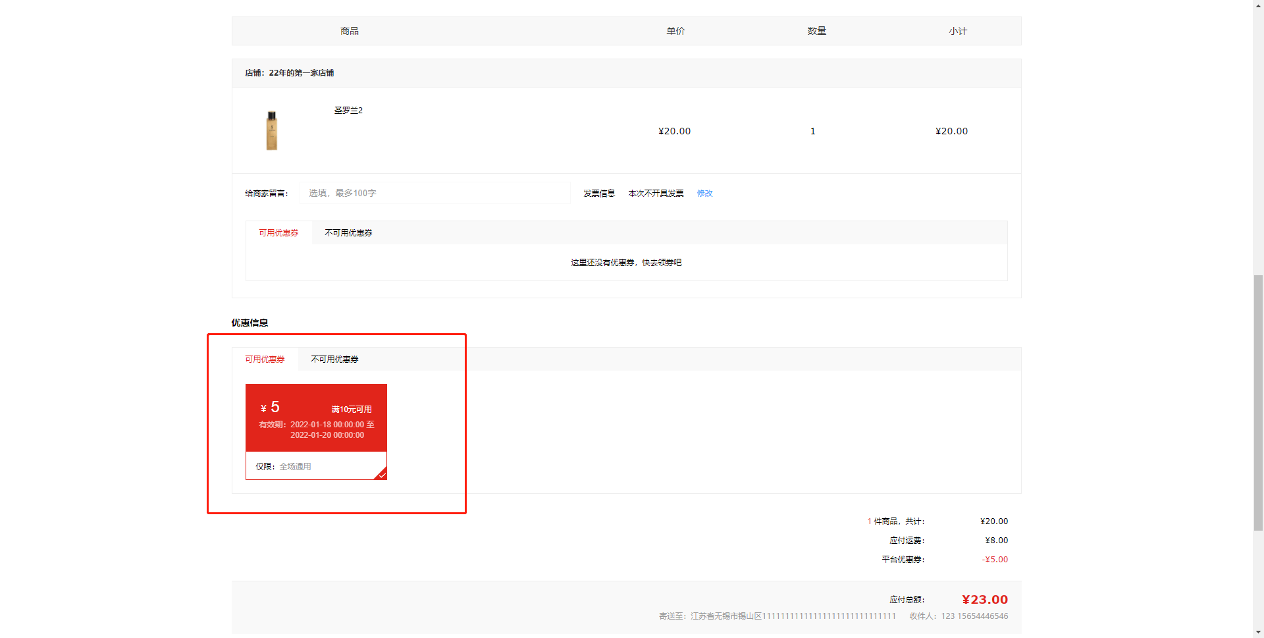This screenshot has width=1264, height=638.
Task: Click the scrollbar up arrow
Action: click(1258, 5)
